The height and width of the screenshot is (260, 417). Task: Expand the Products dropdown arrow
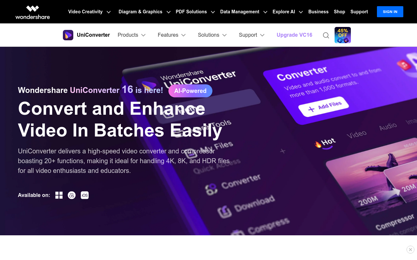tap(143, 35)
